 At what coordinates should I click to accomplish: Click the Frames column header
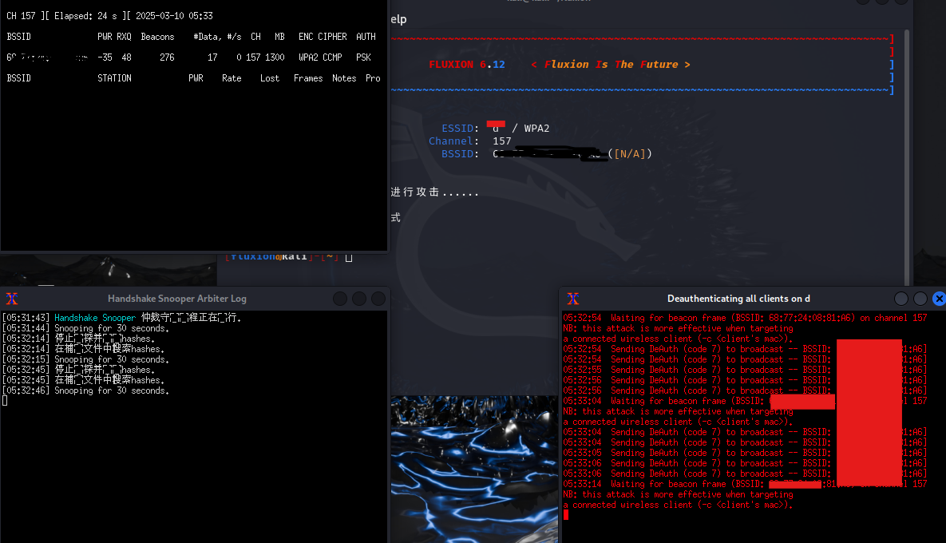(308, 78)
